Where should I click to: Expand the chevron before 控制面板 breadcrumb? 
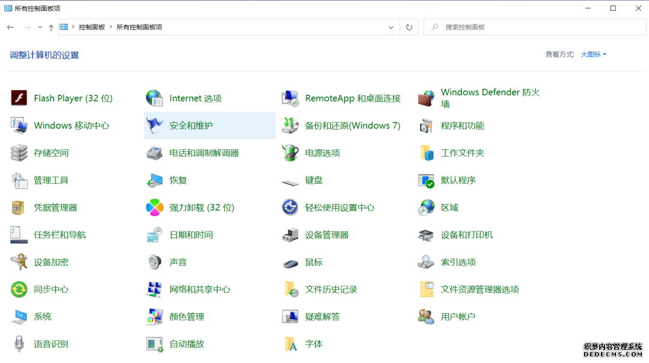tap(73, 27)
